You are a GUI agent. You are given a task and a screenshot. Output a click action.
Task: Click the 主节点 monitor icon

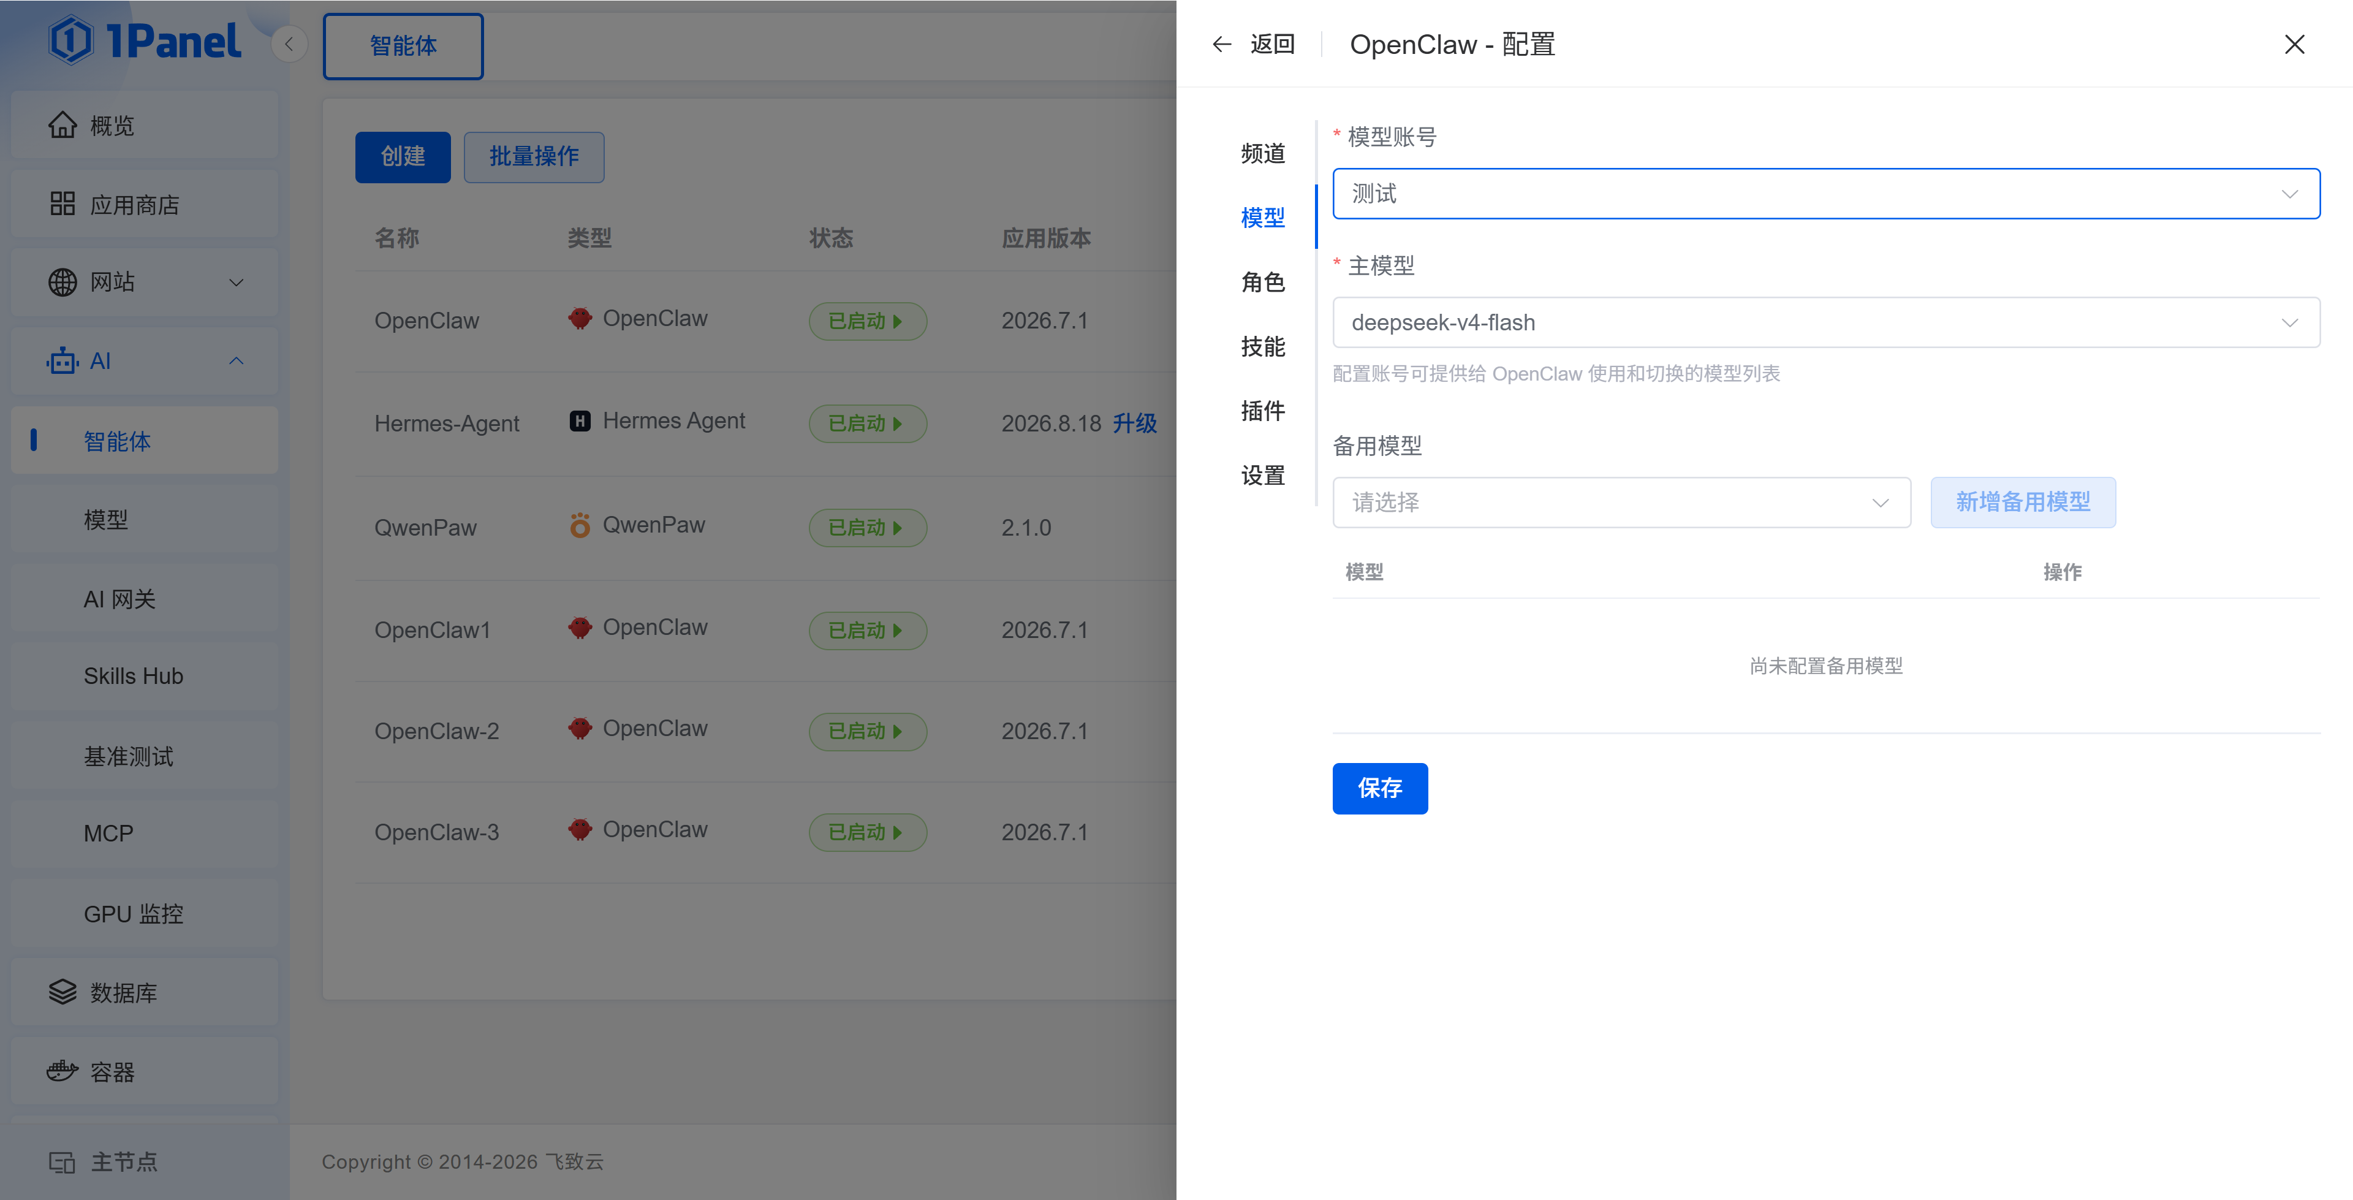(62, 1161)
